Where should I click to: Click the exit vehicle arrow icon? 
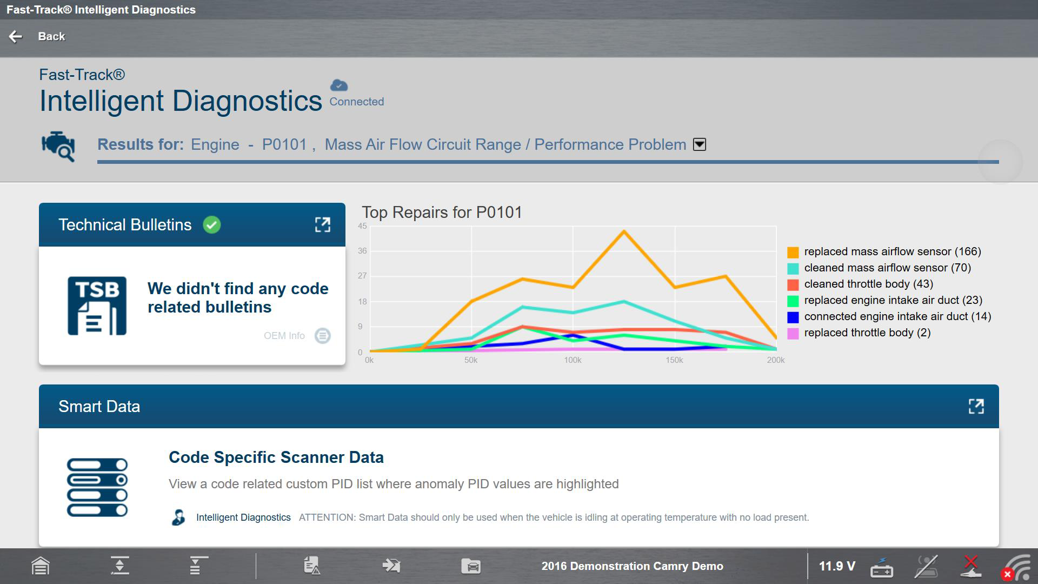[391, 566]
